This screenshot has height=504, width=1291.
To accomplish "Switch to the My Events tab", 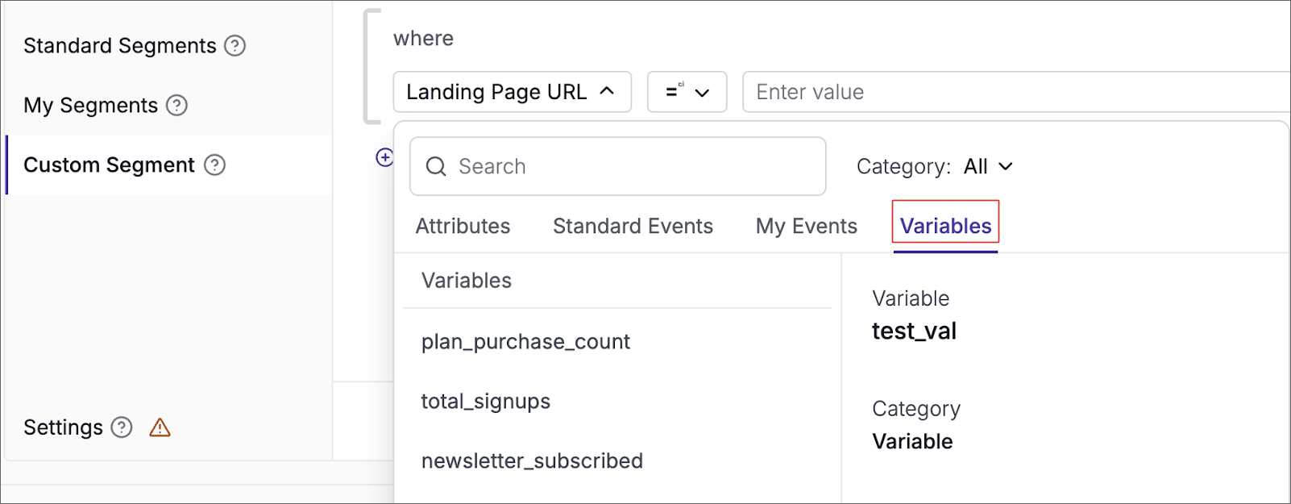I will click(807, 227).
